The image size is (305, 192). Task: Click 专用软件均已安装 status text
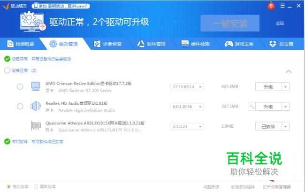47,142
